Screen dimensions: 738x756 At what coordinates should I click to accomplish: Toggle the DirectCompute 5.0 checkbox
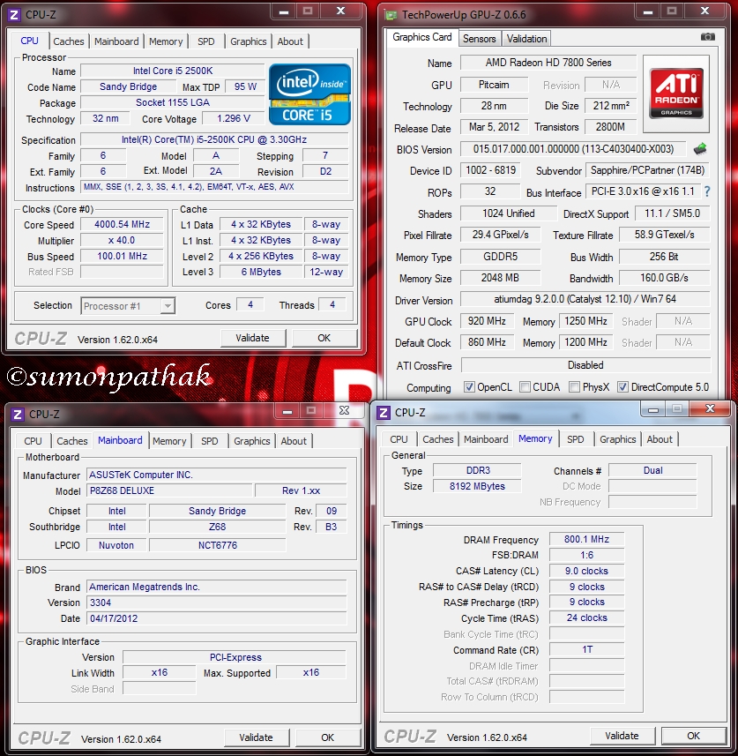coord(622,386)
